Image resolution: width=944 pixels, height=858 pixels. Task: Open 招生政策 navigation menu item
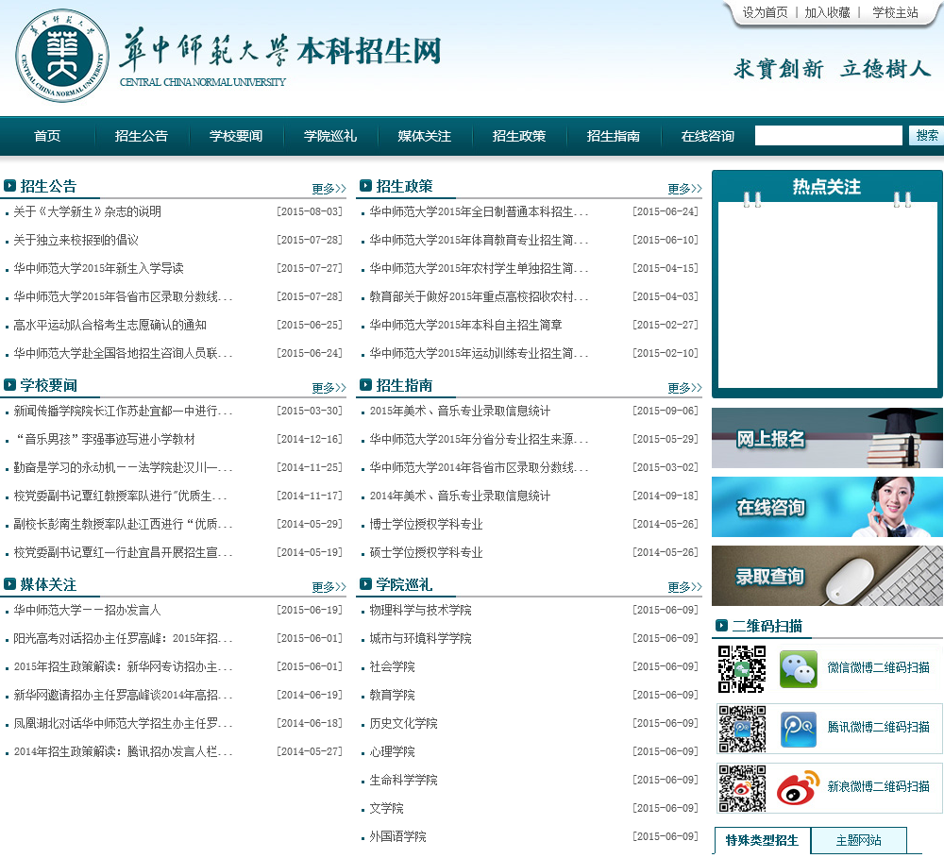click(x=519, y=136)
